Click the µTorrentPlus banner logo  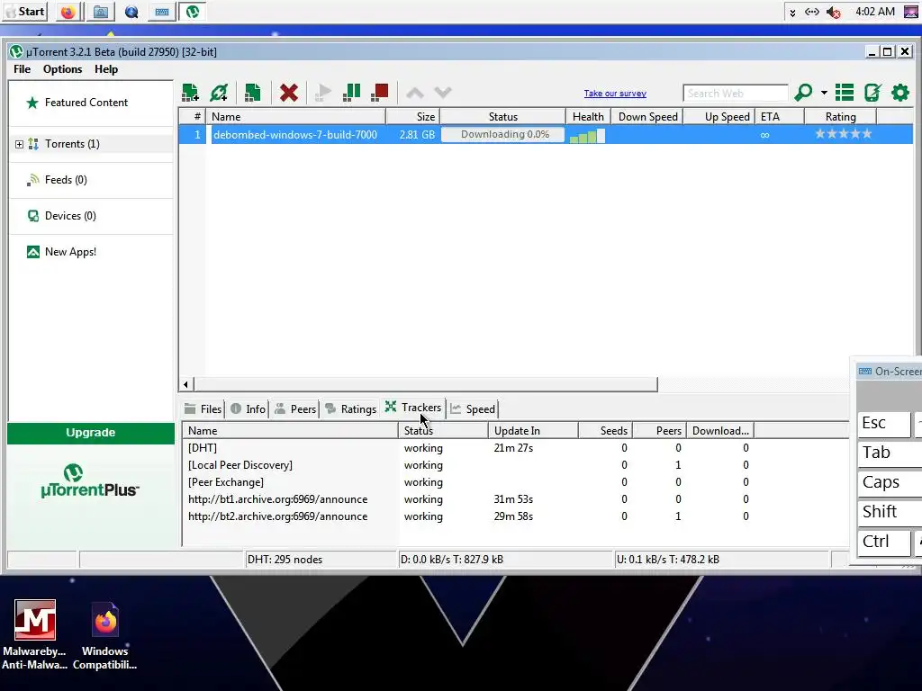(x=90, y=480)
